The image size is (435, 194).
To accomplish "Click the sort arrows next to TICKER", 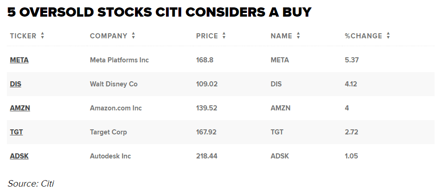I will (x=43, y=36).
